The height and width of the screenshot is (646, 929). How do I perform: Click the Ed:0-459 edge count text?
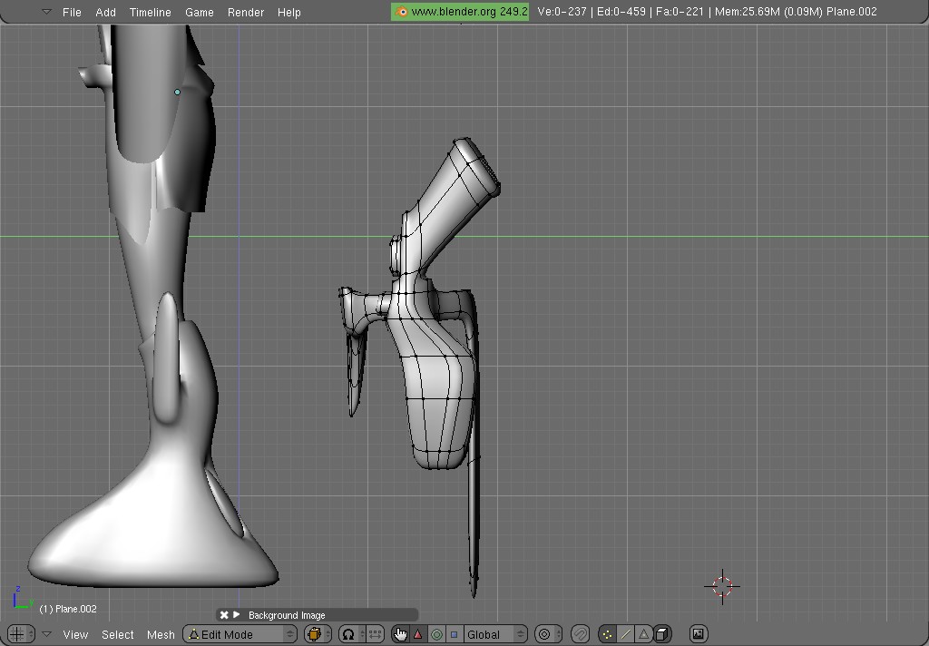[621, 11]
